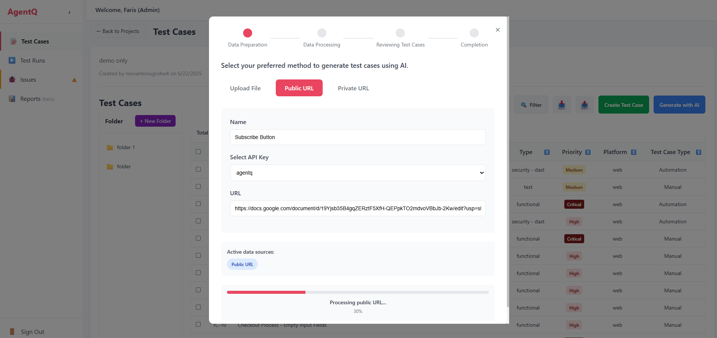Open the Select API Key dropdown
The image size is (717, 338).
click(358, 173)
